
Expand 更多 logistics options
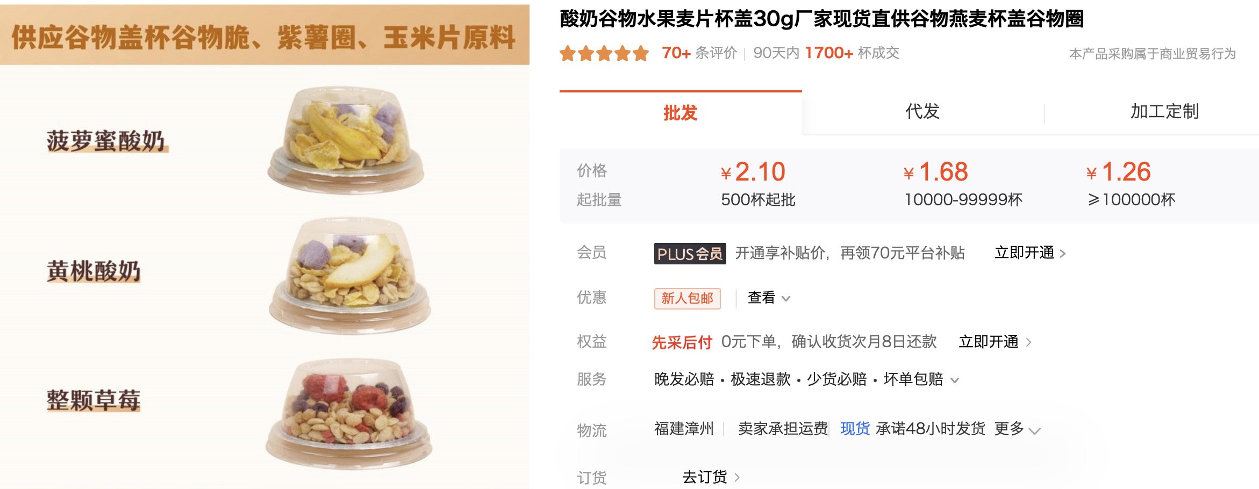click(1017, 429)
